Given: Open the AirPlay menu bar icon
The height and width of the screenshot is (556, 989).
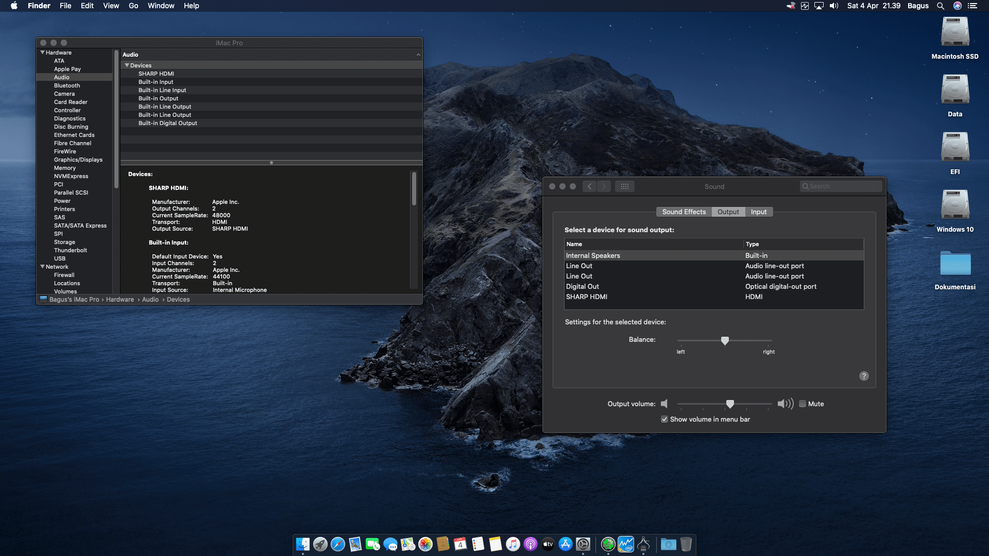Looking at the screenshot, I should pos(819,6).
